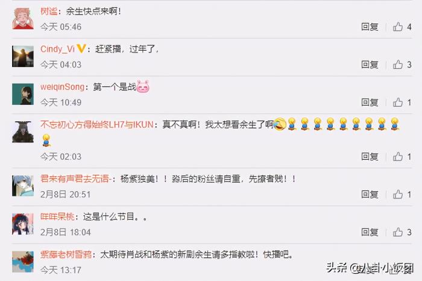Open username link 不忘初心方得始终LH7与IKUN
Screen dimensions: 422x281
(x=97, y=125)
